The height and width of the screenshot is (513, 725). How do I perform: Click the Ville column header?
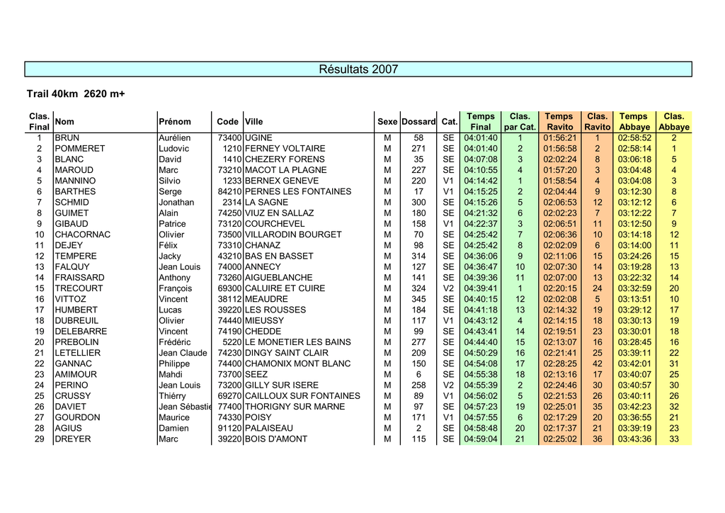point(254,122)
